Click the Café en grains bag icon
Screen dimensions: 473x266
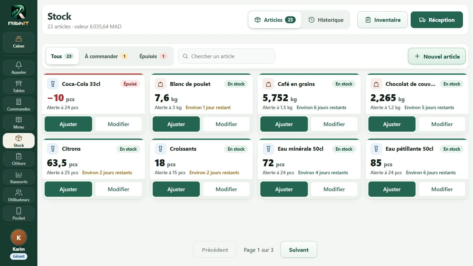tap(268, 84)
